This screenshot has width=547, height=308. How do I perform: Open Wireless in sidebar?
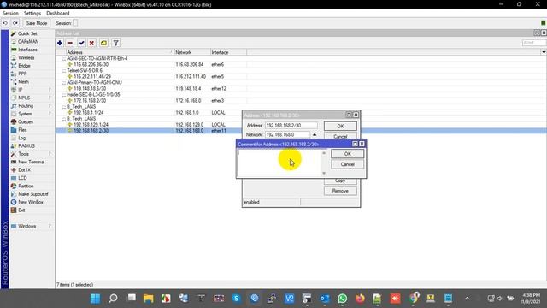(26, 57)
